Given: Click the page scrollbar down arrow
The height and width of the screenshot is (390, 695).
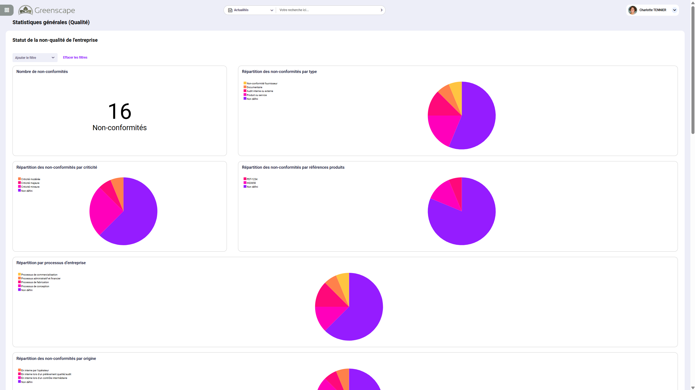Looking at the screenshot, I should pyautogui.click(x=693, y=388).
